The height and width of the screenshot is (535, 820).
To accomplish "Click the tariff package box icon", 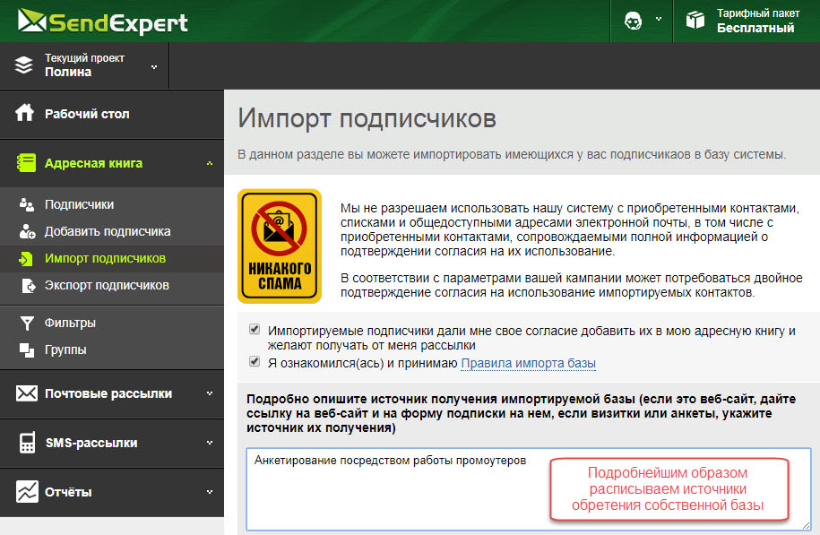I will pos(695,21).
